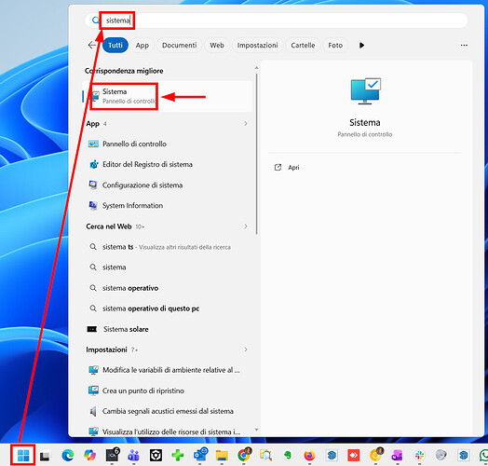
Task: Click the large Sistema icon in the preview pane
Action: click(365, 91)
